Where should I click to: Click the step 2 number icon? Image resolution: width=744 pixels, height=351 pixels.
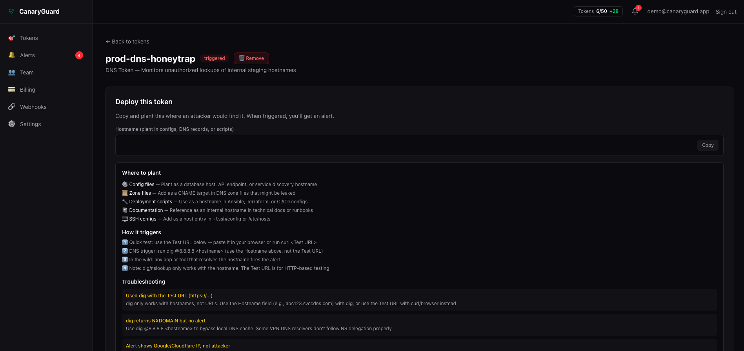point(125,251)
